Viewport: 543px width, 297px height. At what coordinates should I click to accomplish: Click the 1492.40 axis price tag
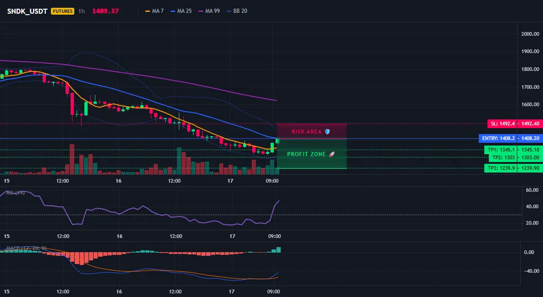tap(530, 124)
